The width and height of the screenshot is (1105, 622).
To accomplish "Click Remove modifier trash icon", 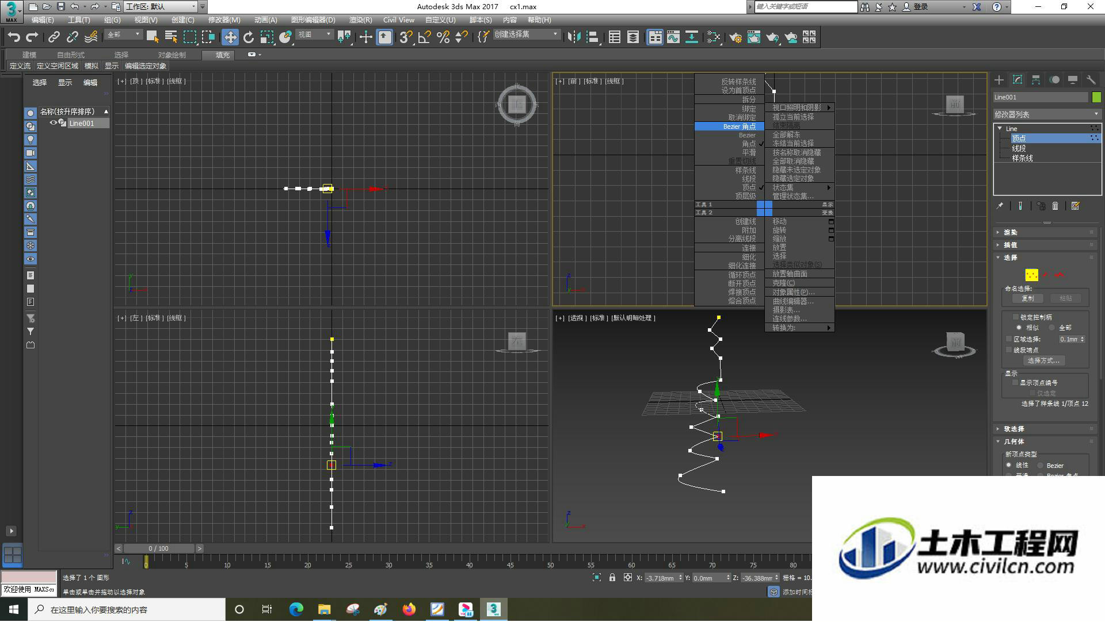I will click(x=1056, y=206).
